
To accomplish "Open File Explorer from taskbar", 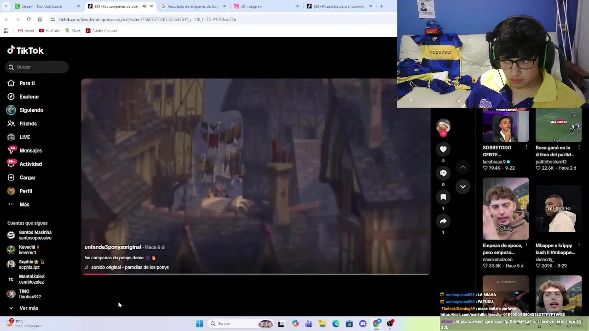I will [x=323, y=324].
